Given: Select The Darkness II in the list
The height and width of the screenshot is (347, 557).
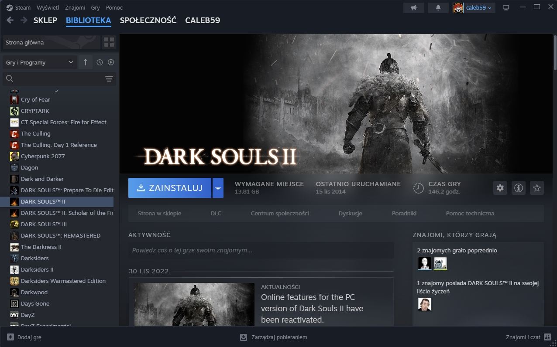Looking at the screenshot, I should [x=41, y=247].
